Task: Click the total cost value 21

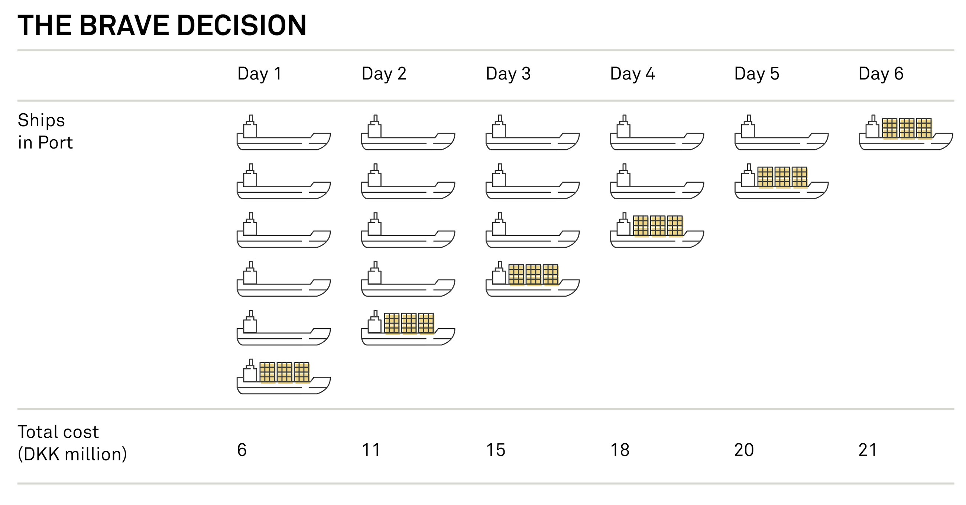Action: tap(868, 450)
